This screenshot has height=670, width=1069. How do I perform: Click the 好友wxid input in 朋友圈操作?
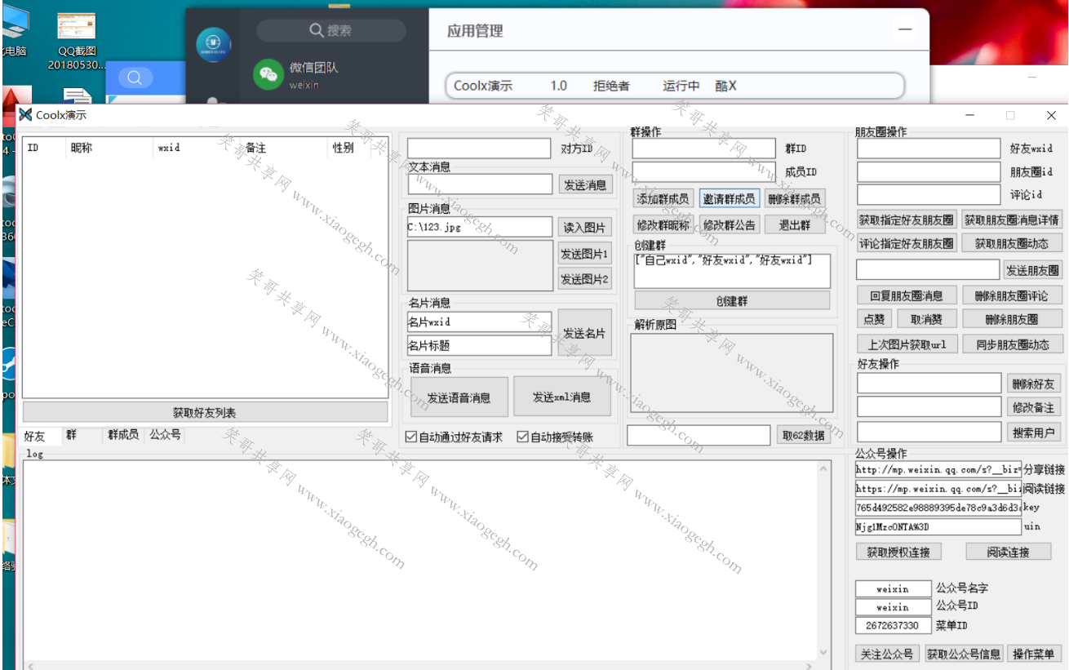(x=929, y=148)
